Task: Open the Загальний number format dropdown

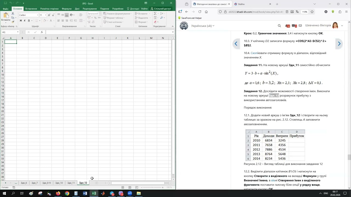Action: pos(100,14)
